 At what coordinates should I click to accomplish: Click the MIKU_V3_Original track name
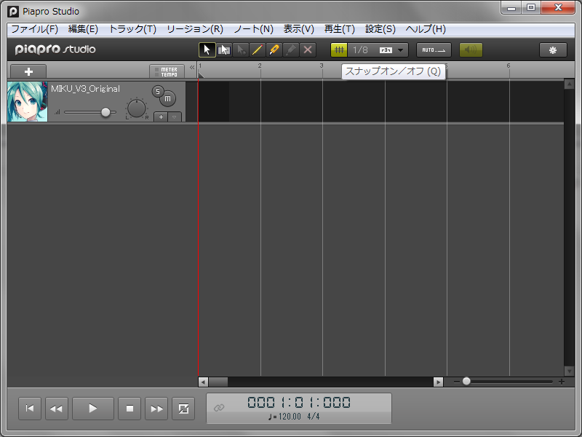click(x=85, y=89)
